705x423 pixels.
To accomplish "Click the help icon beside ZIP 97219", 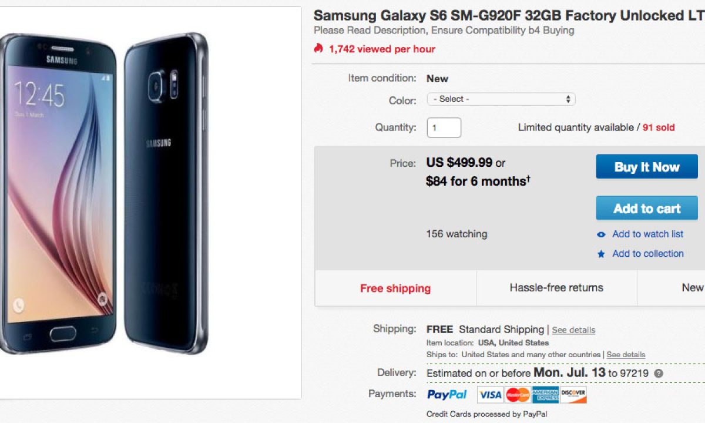I will (659, 373).
